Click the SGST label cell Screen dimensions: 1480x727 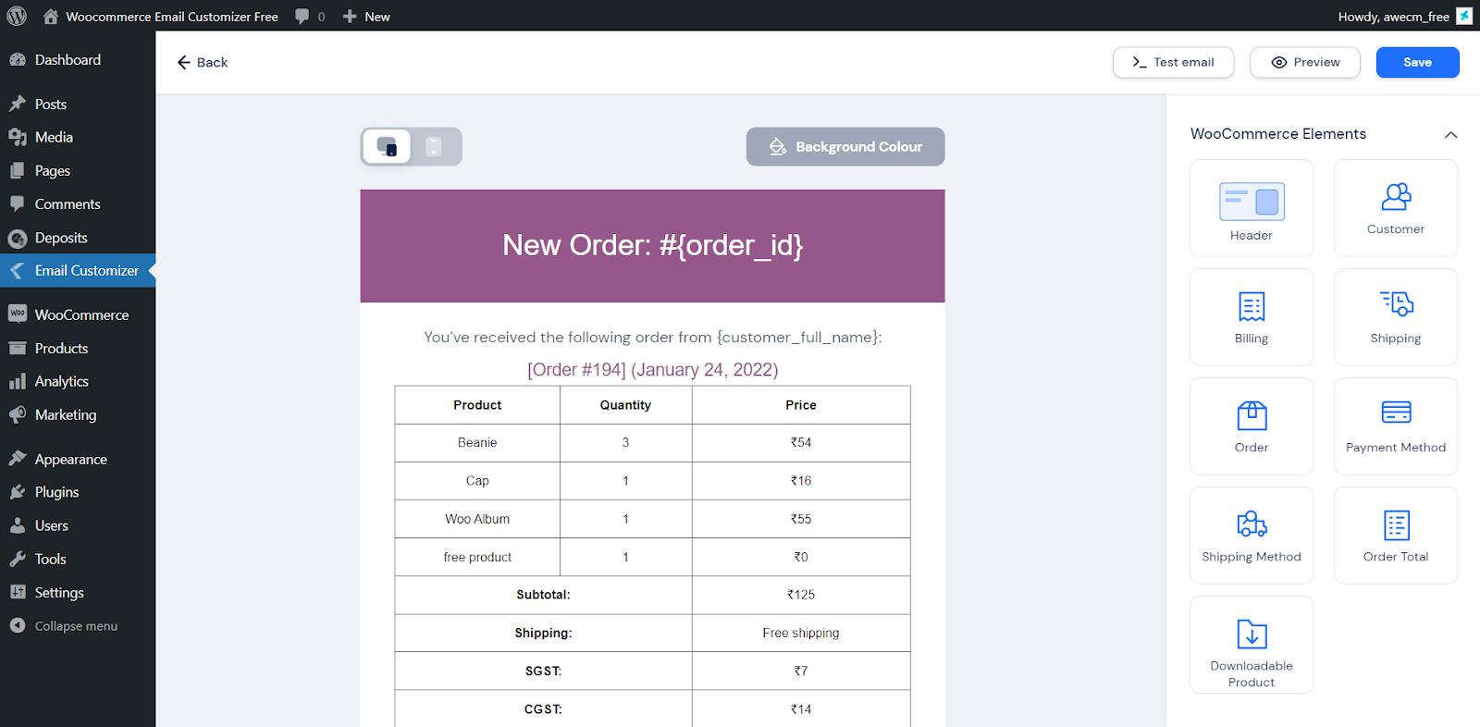543,671
